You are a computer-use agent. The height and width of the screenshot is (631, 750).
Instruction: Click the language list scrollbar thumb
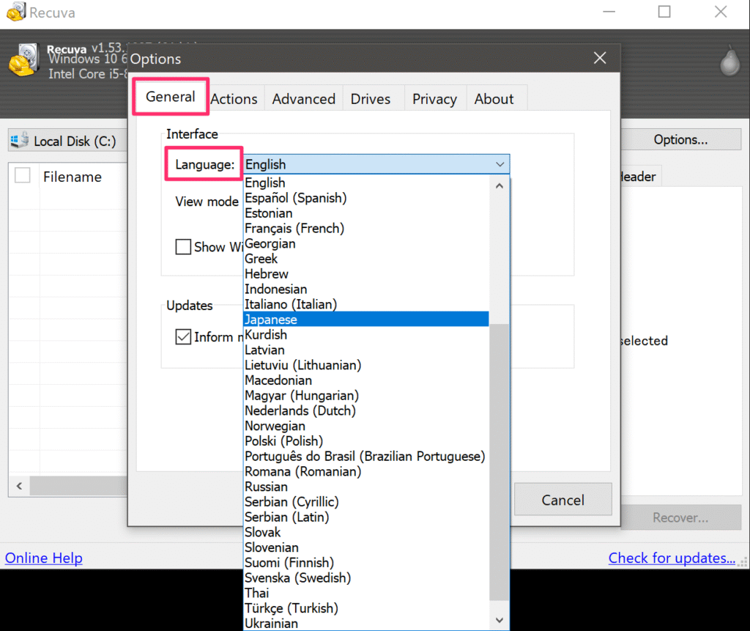click(500, 462)
